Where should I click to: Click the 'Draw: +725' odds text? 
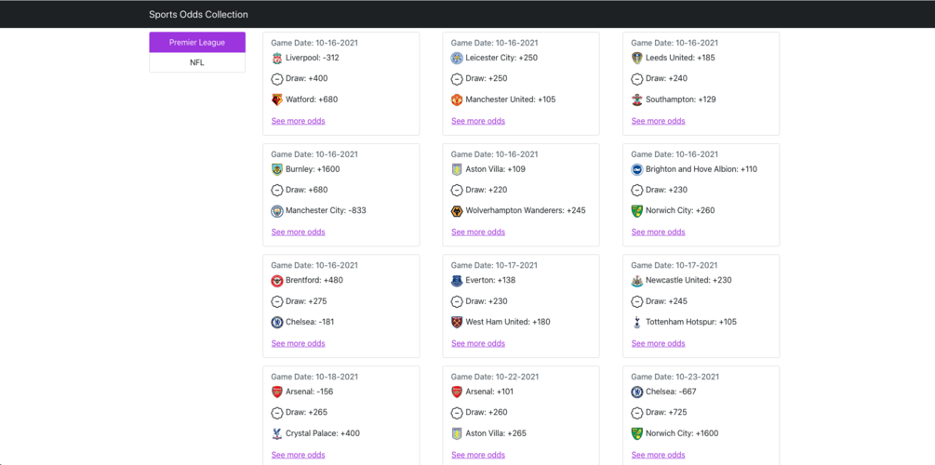coord(667,413)
